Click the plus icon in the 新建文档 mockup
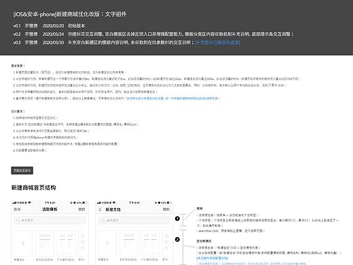This screenshot has height=265, width=353. (x=107, y=243)
